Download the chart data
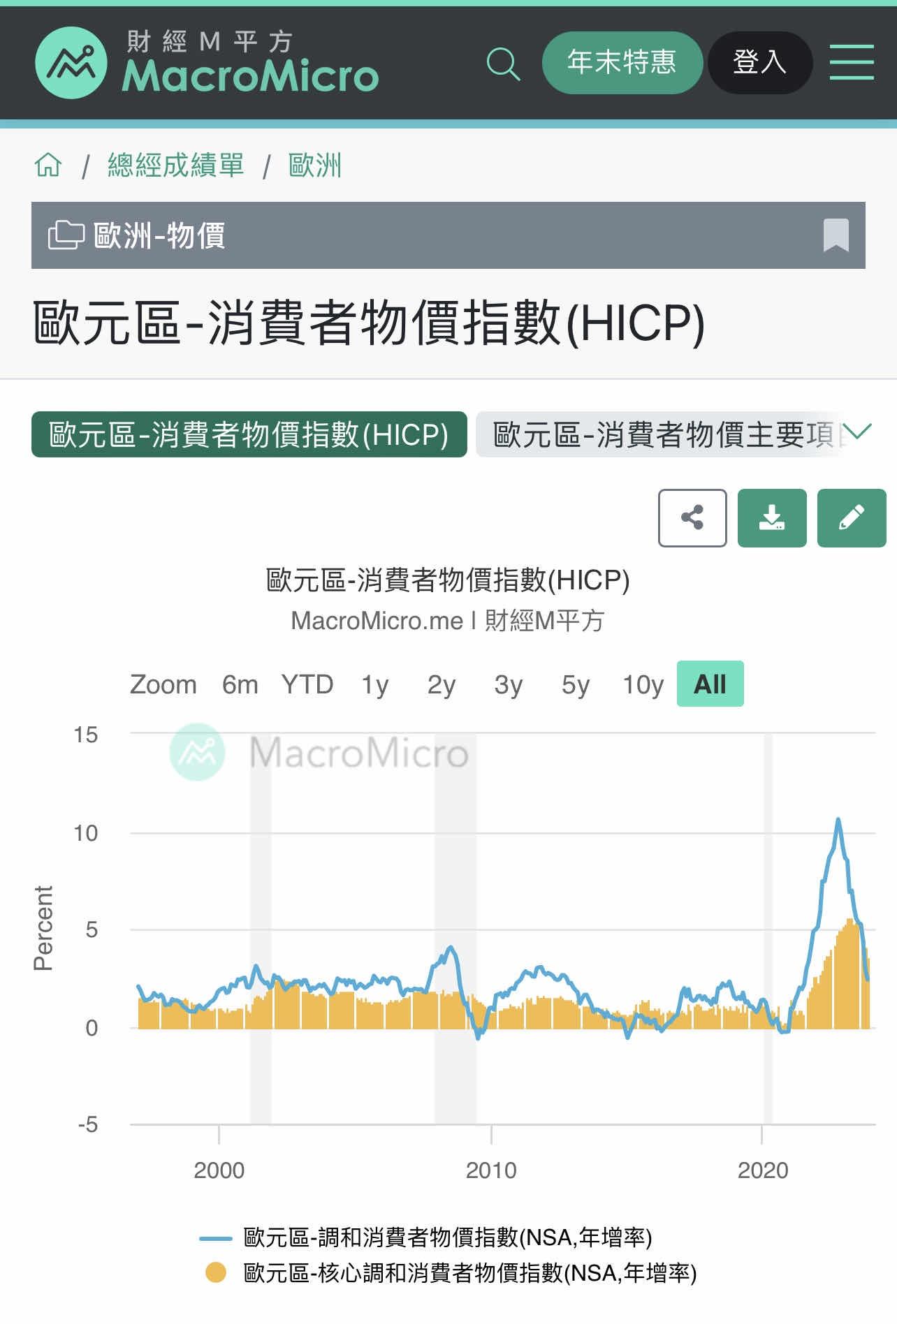The width and height of the screenshot is (897, 1324). coord(772,518)
